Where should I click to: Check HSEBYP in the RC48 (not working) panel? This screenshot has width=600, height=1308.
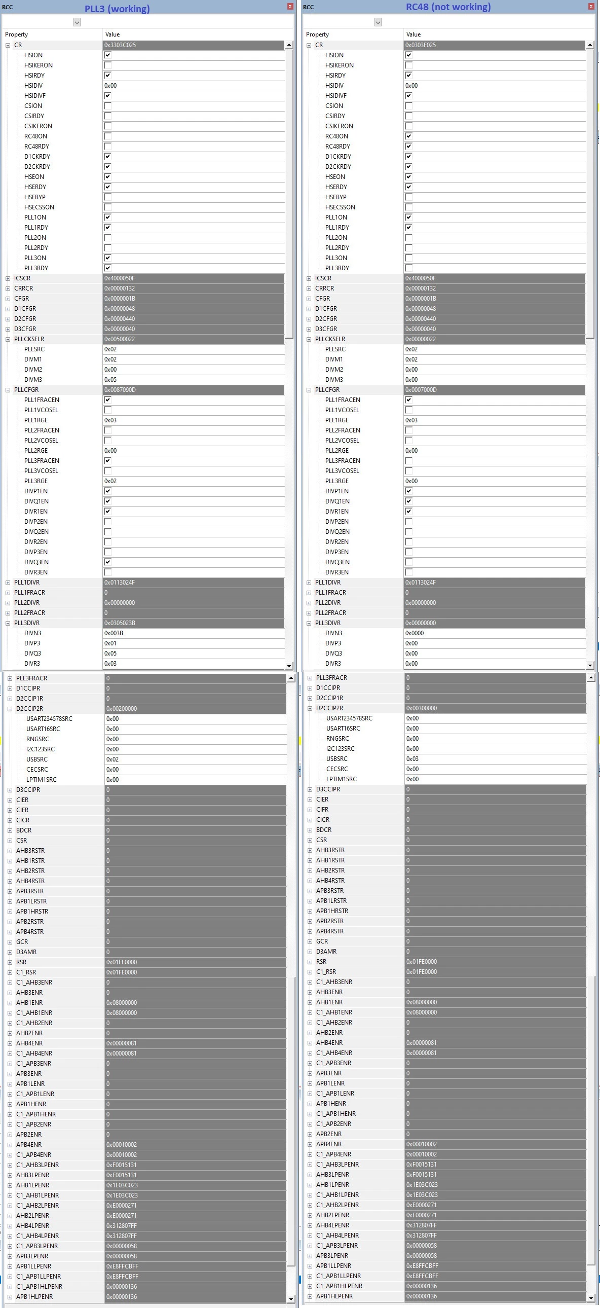[x=408, y=197]
